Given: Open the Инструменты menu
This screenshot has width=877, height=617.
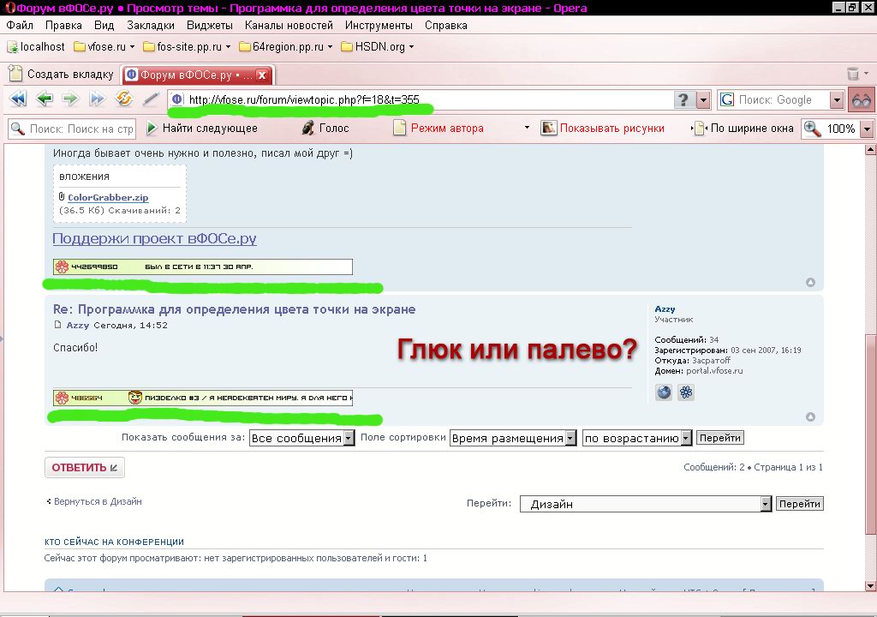Looking at the screenshot, I should (x=379, y=26).
